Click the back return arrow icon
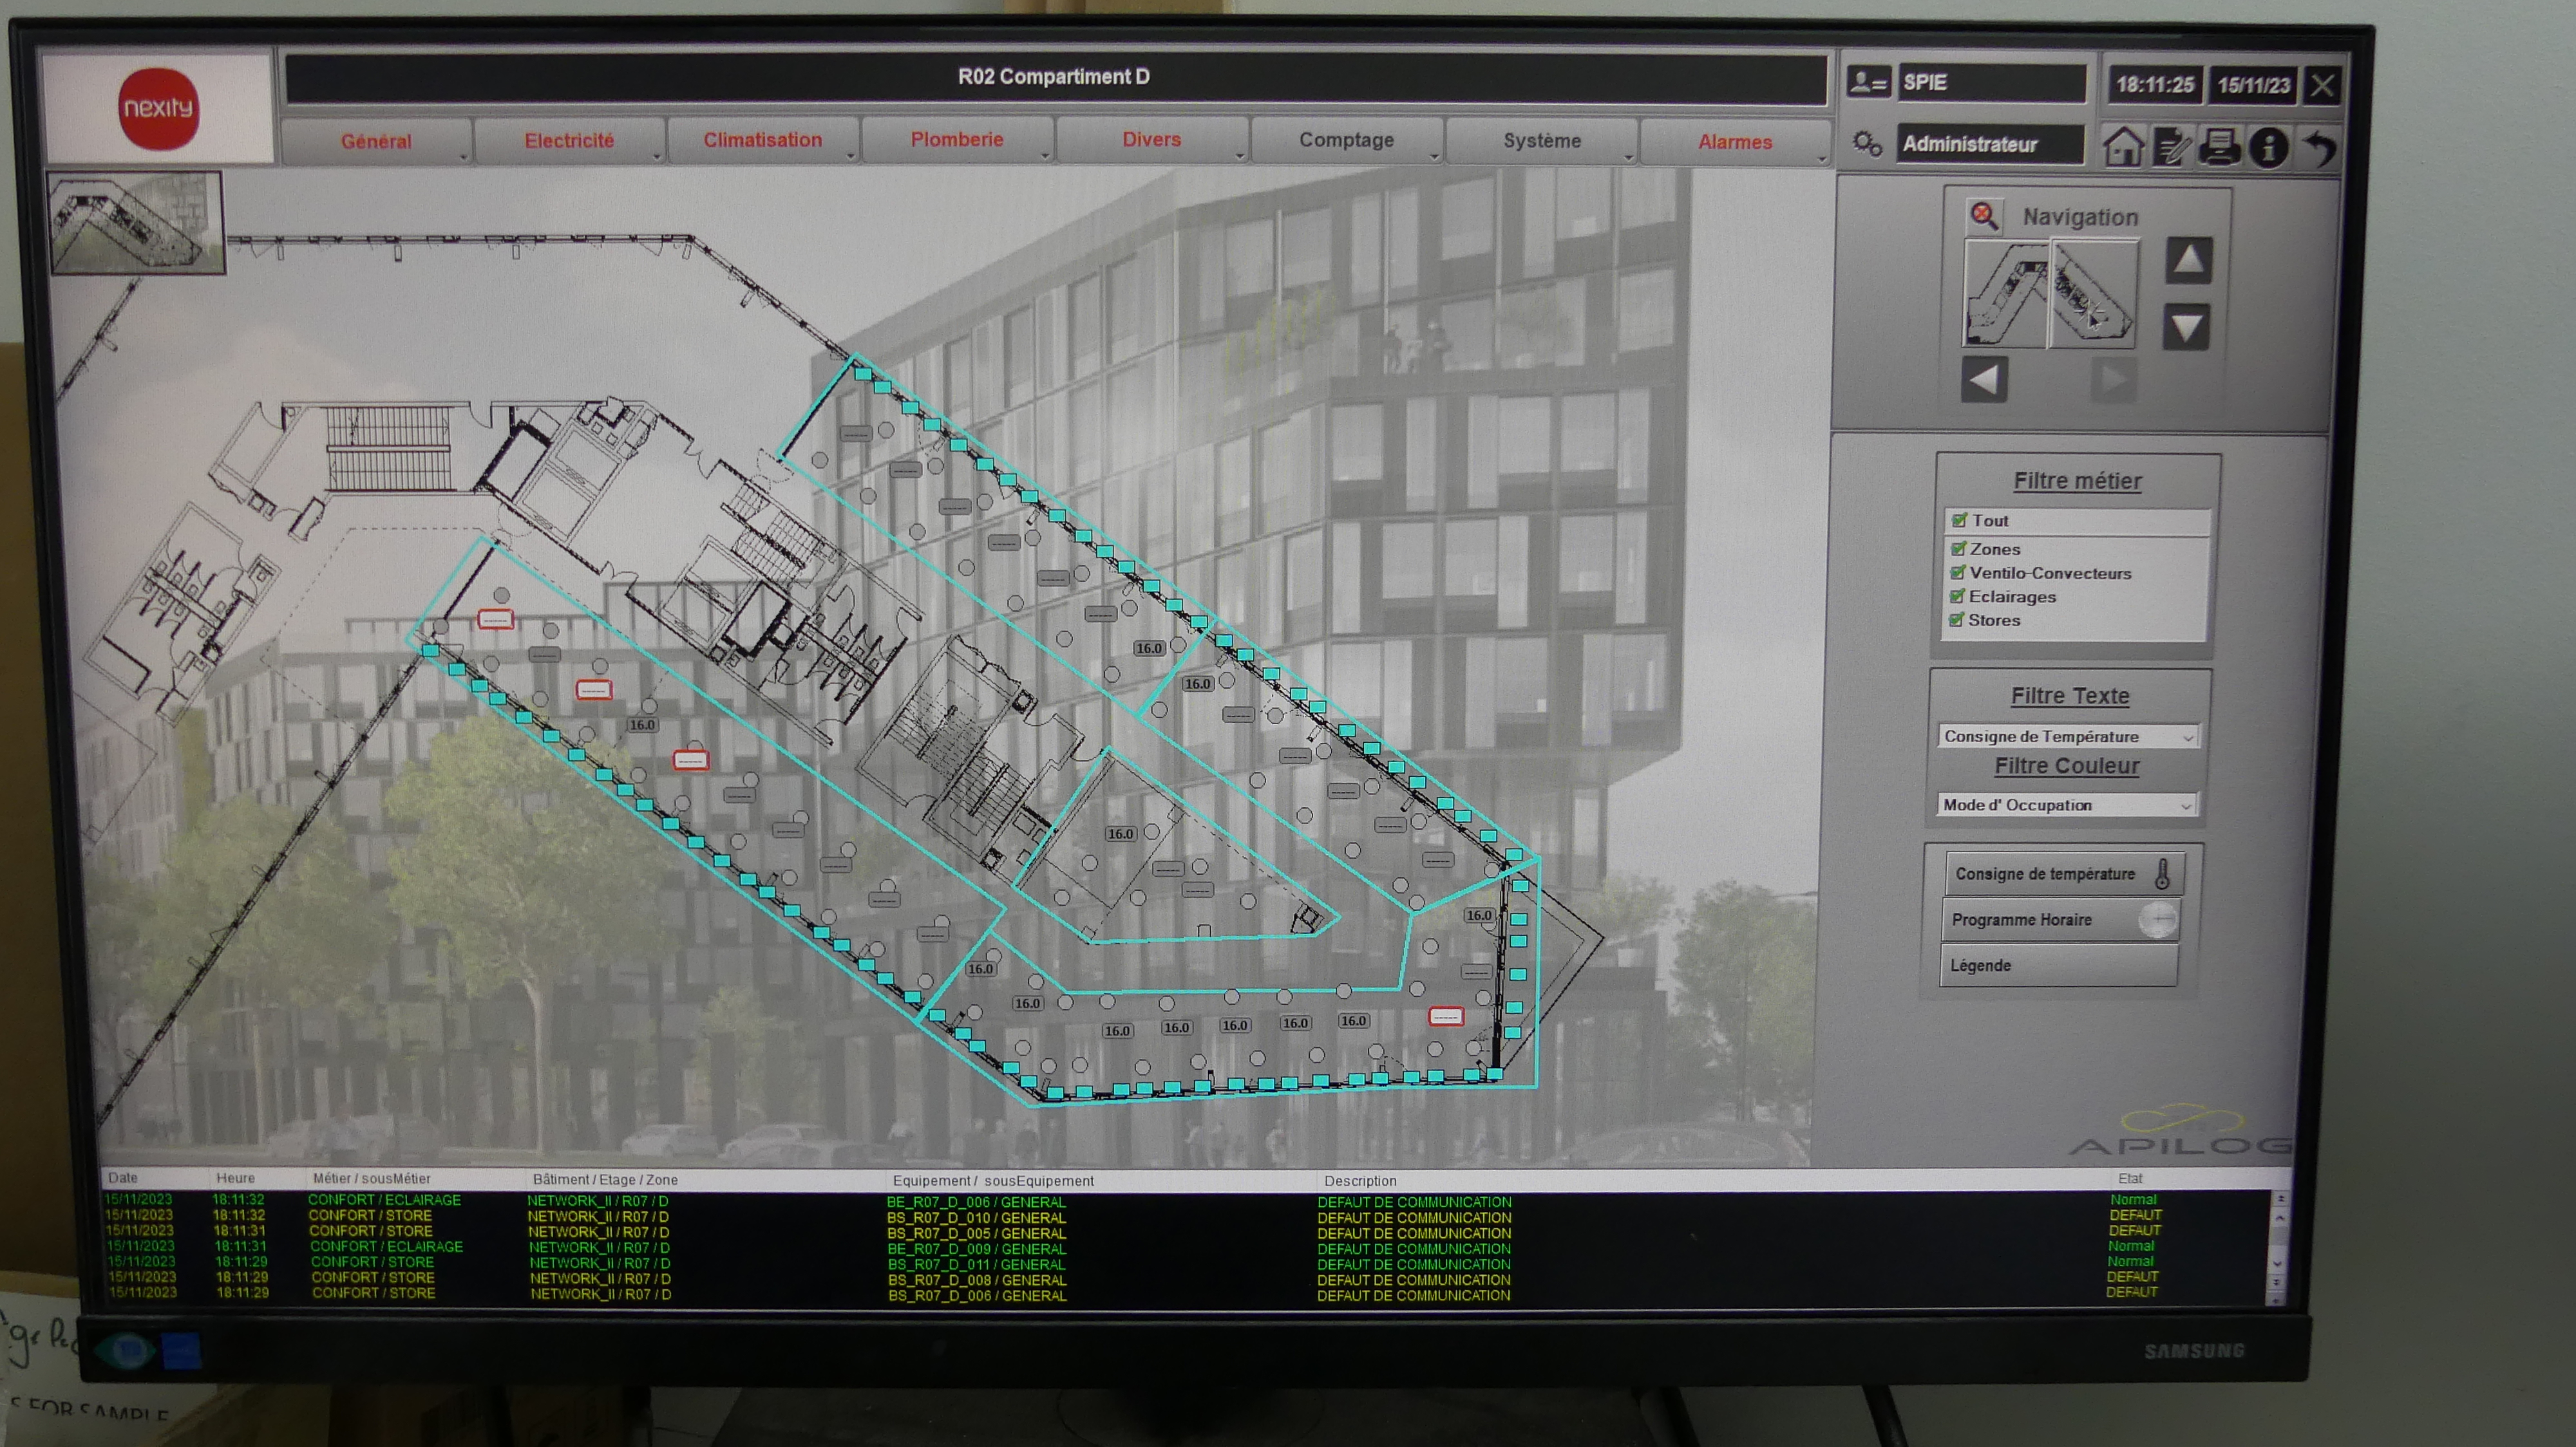Viewport: 2576px width, 1447px height. pyautogui.click(x=2320, y=148)
